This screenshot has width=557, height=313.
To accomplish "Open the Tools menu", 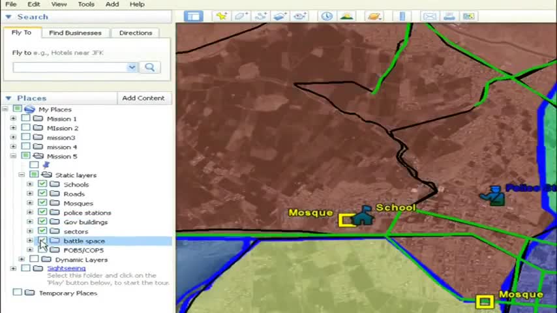I will (x=86, y=5).
